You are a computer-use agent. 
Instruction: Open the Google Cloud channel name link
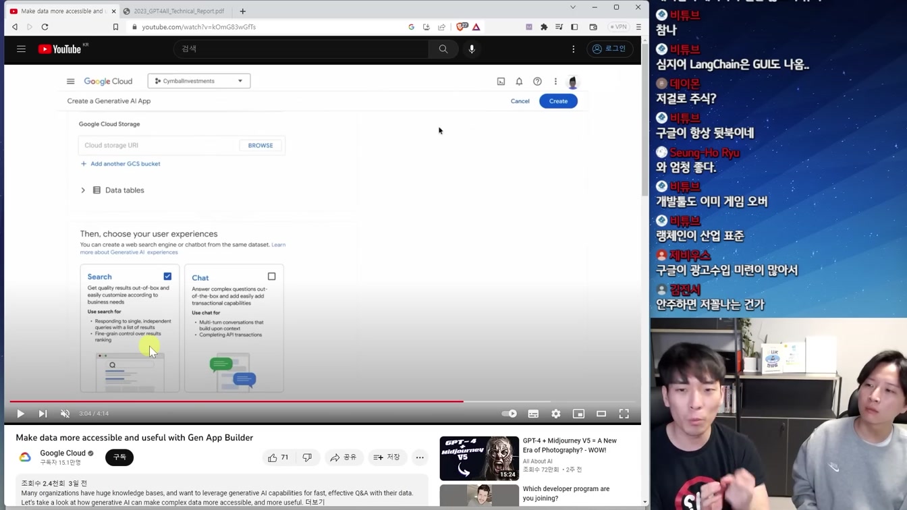coord(63,453)
